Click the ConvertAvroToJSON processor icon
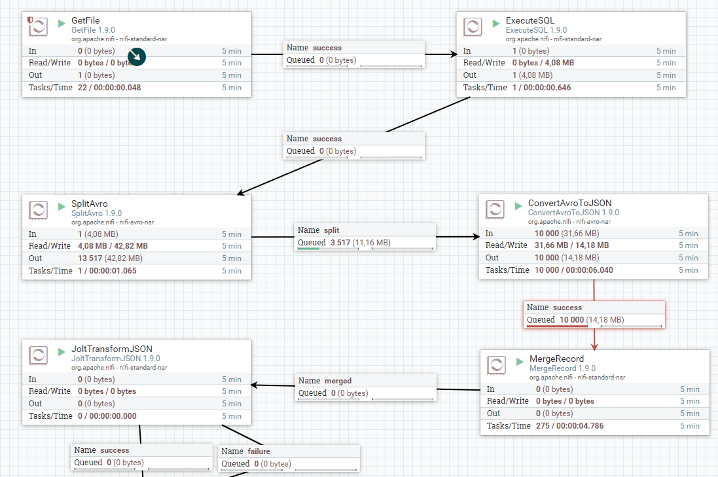This screenshot has width=718, height=477. (x=495, y=209)
